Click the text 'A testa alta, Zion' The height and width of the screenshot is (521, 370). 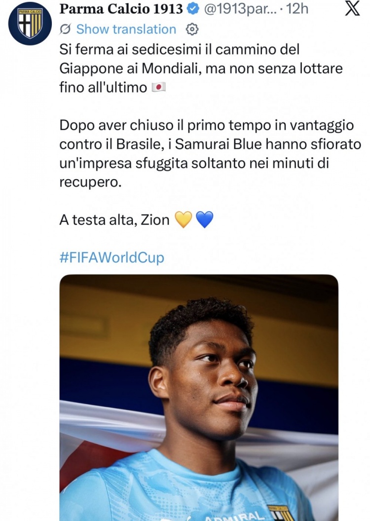[x=114, y=220]
